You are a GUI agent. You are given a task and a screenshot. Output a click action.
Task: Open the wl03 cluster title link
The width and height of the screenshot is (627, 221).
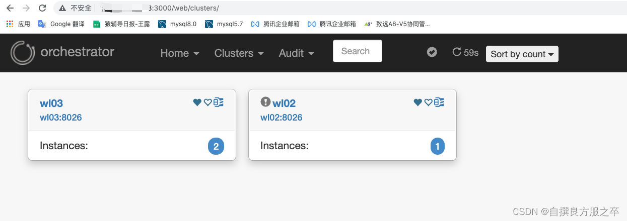(51, 103)
